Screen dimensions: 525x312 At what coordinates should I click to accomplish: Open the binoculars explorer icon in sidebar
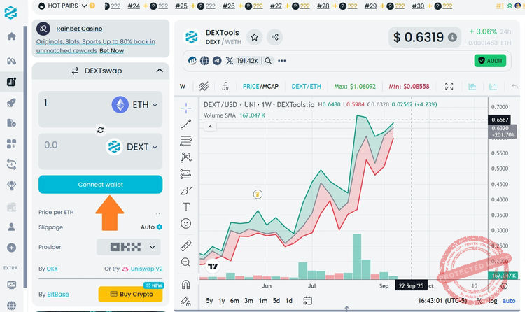tap(11, 61)
